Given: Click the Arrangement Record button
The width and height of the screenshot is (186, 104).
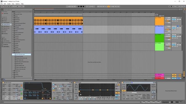Looking at the screenshot, I should 83,6.
